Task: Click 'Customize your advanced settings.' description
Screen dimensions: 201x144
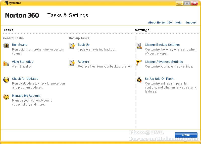Action: [169, 66]
